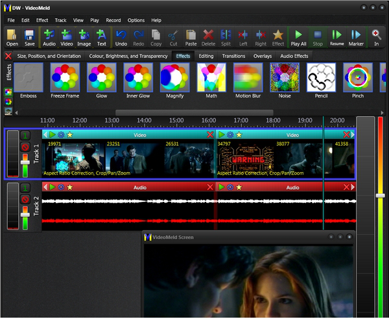Open the Options menu
The height and width of the screenshot is (330, 389).
coord(136,20)
